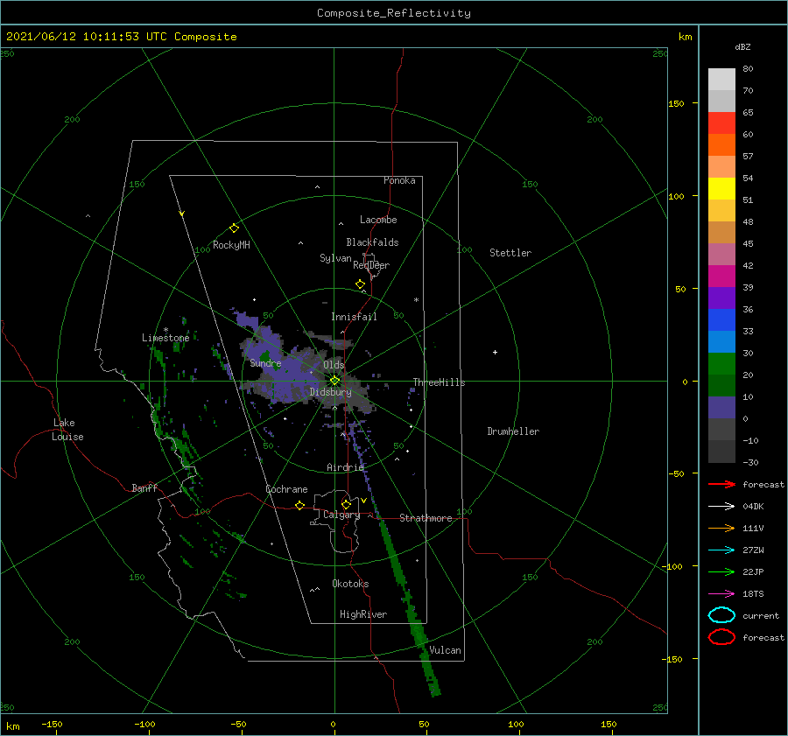Click the Sylvan label

335,258
